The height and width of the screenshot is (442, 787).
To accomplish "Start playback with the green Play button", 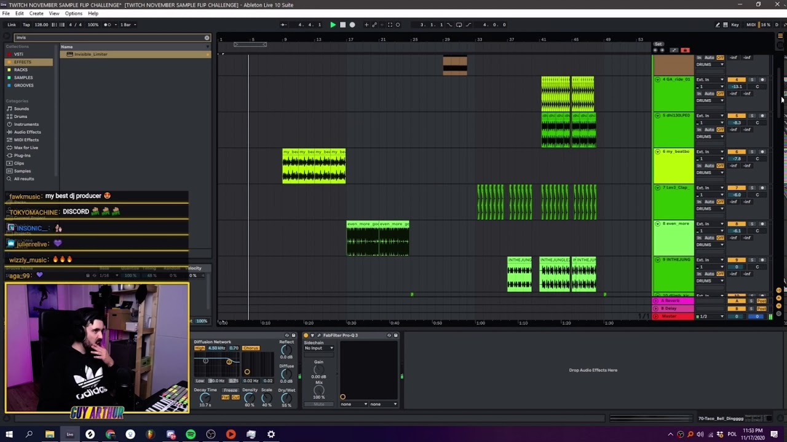I will (x=333, y=25).
